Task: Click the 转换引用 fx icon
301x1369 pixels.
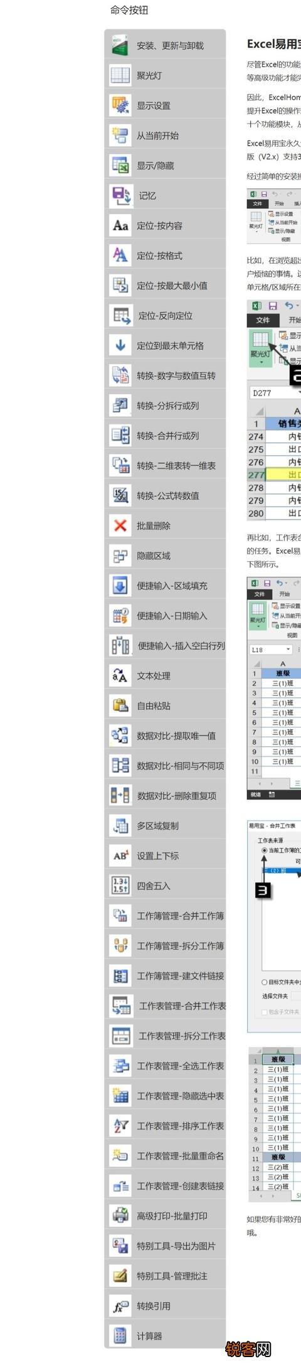Action: [x=120, y=1306]
